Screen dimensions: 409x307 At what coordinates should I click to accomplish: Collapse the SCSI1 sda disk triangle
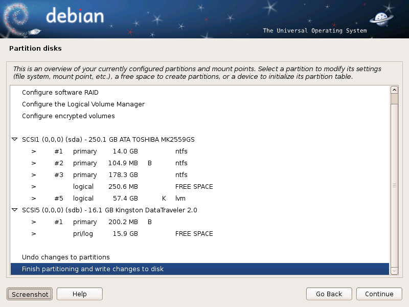click(15, 139)
